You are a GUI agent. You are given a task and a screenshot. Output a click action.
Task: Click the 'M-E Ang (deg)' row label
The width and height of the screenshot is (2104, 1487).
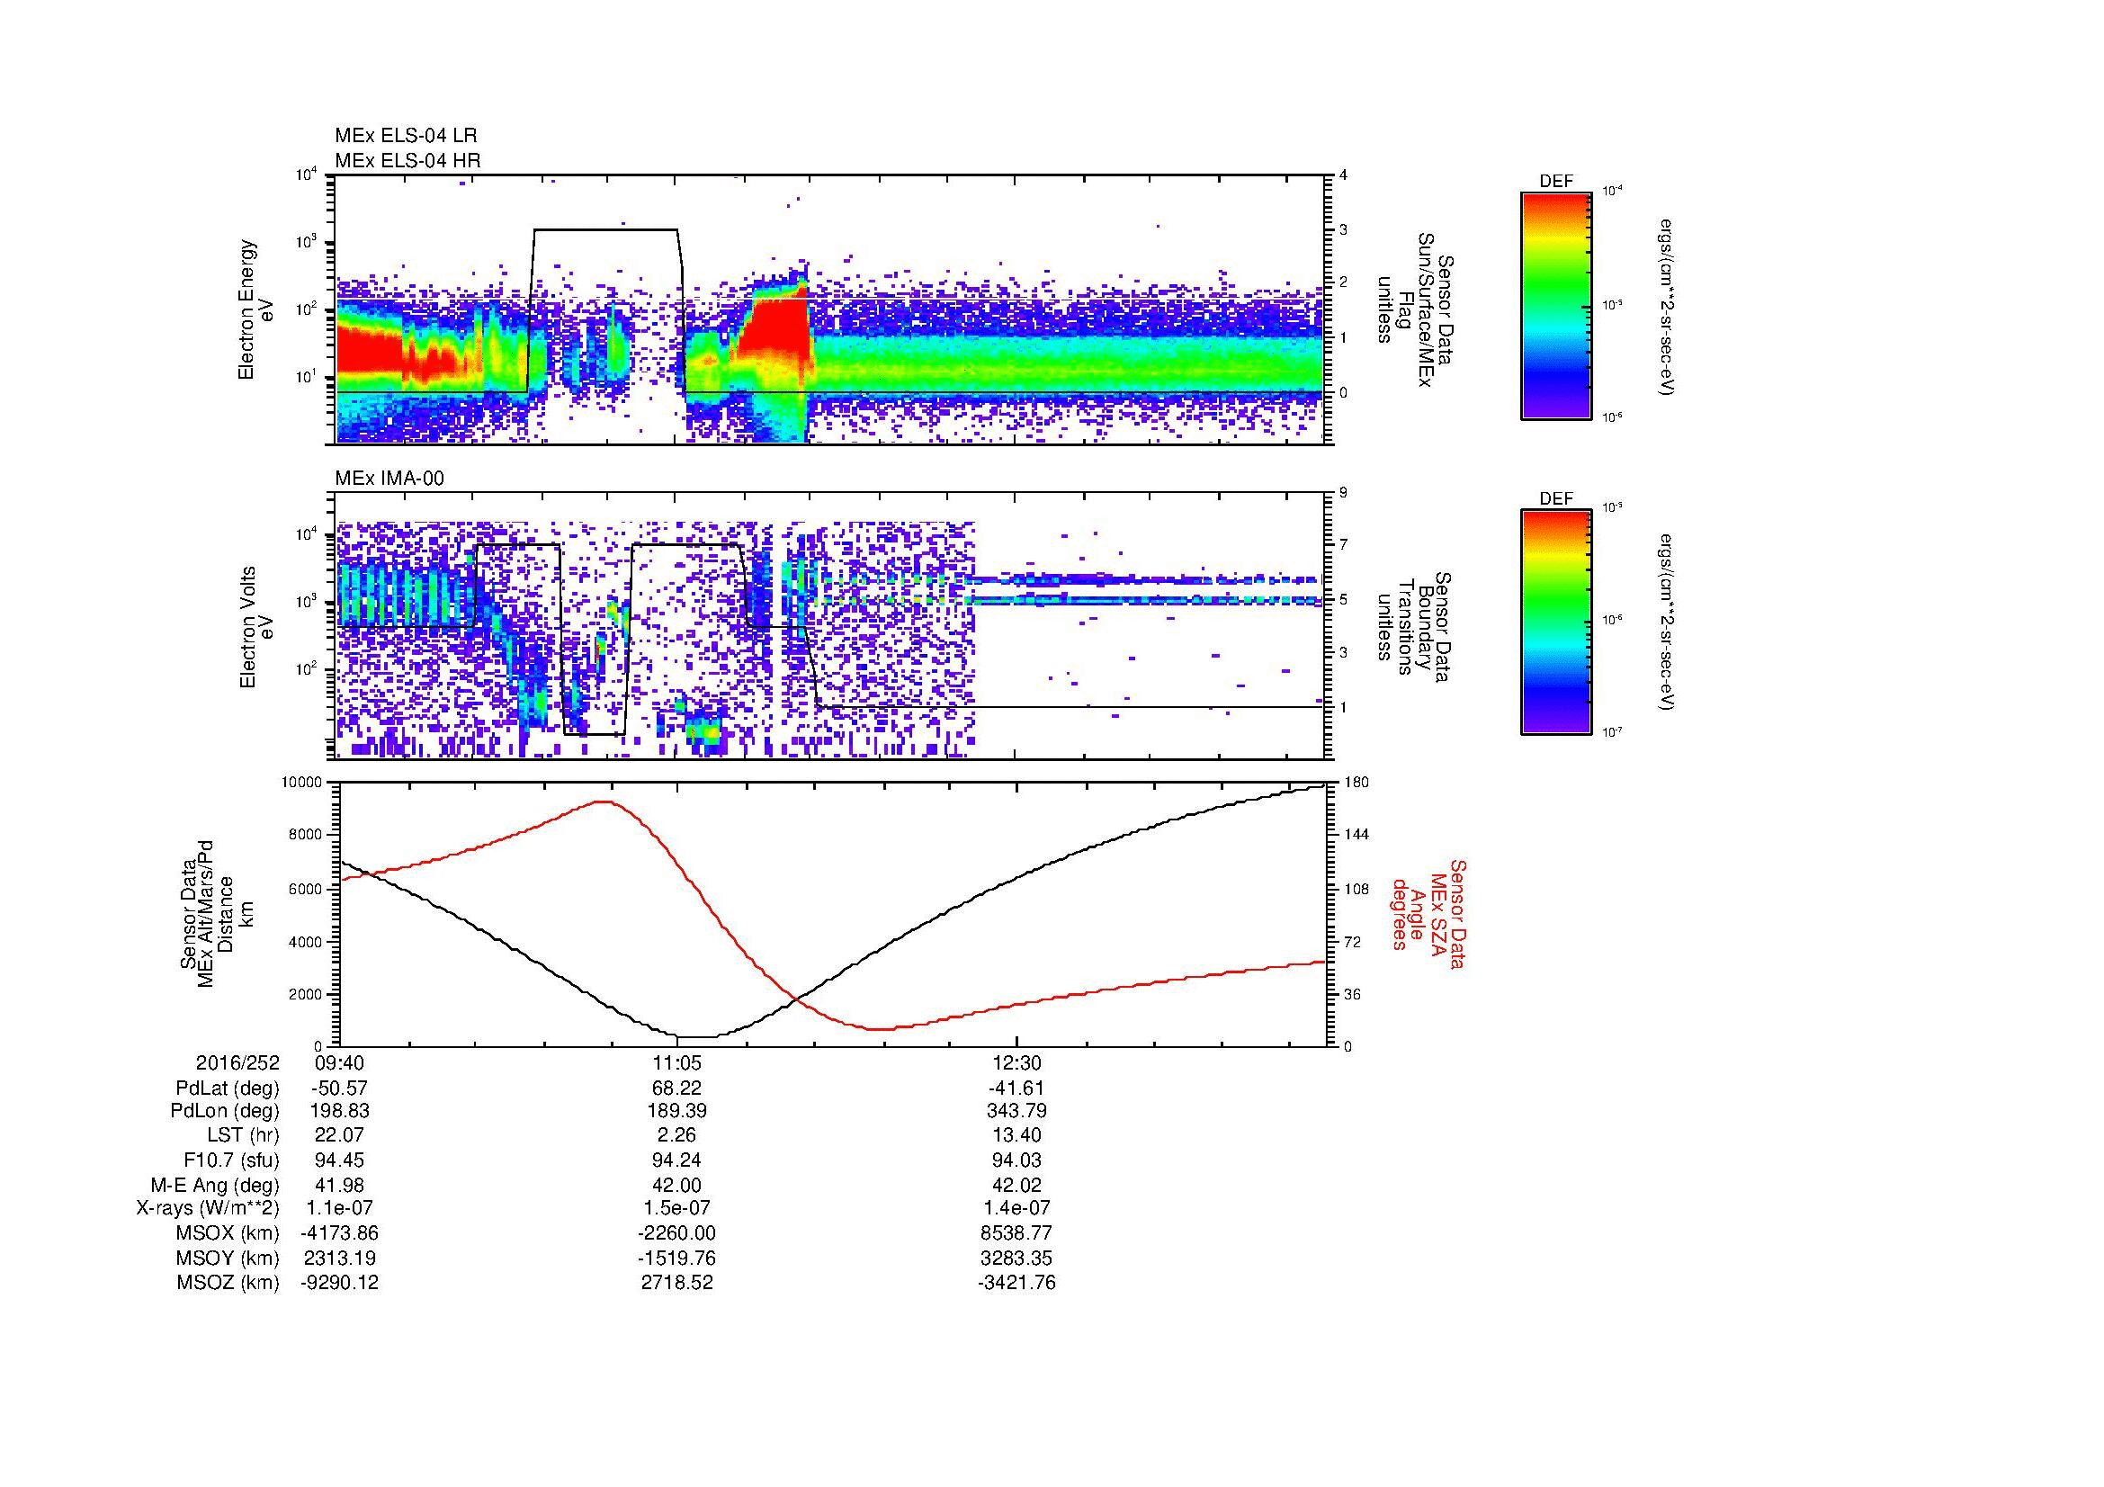click(215, 1185)
